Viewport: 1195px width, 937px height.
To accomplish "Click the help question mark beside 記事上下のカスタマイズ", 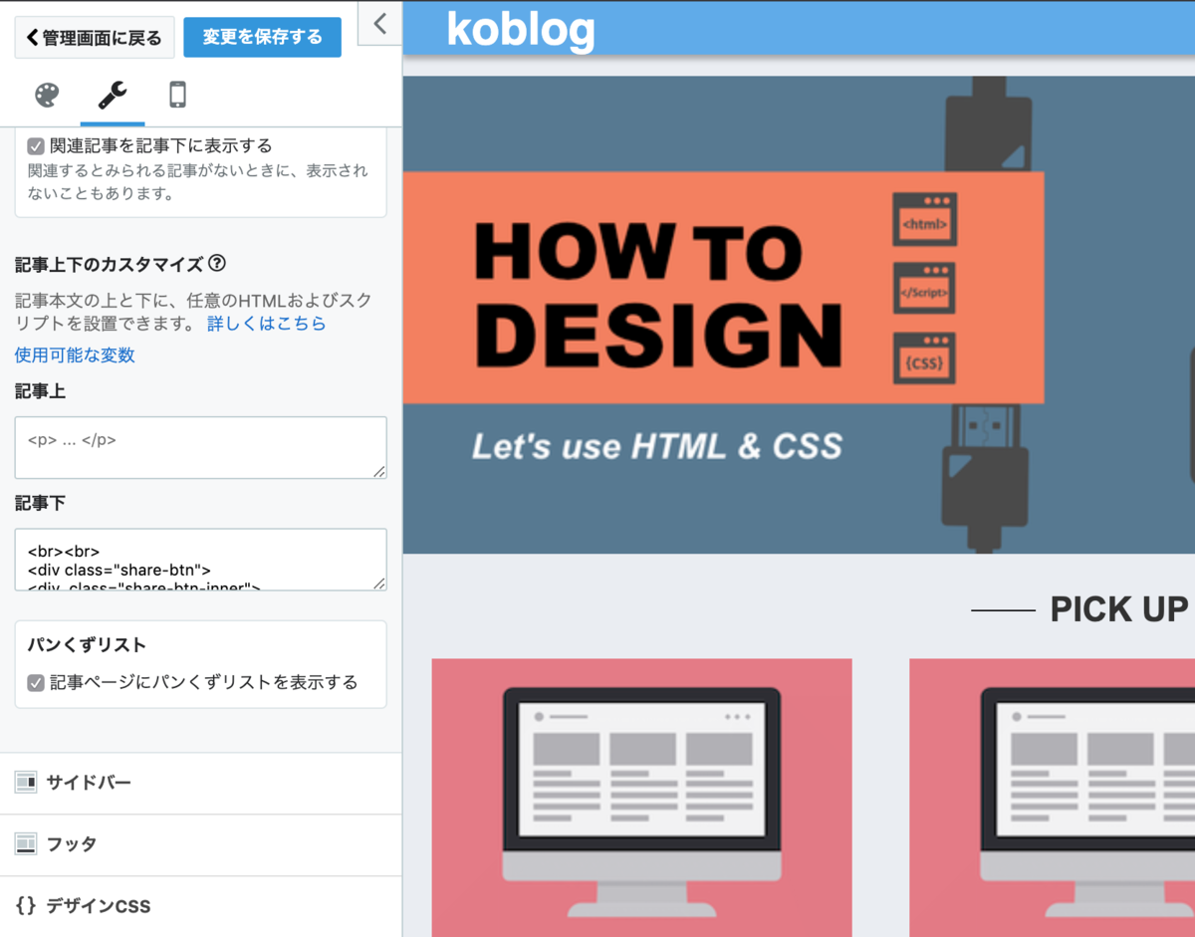I will click(217, 264).
